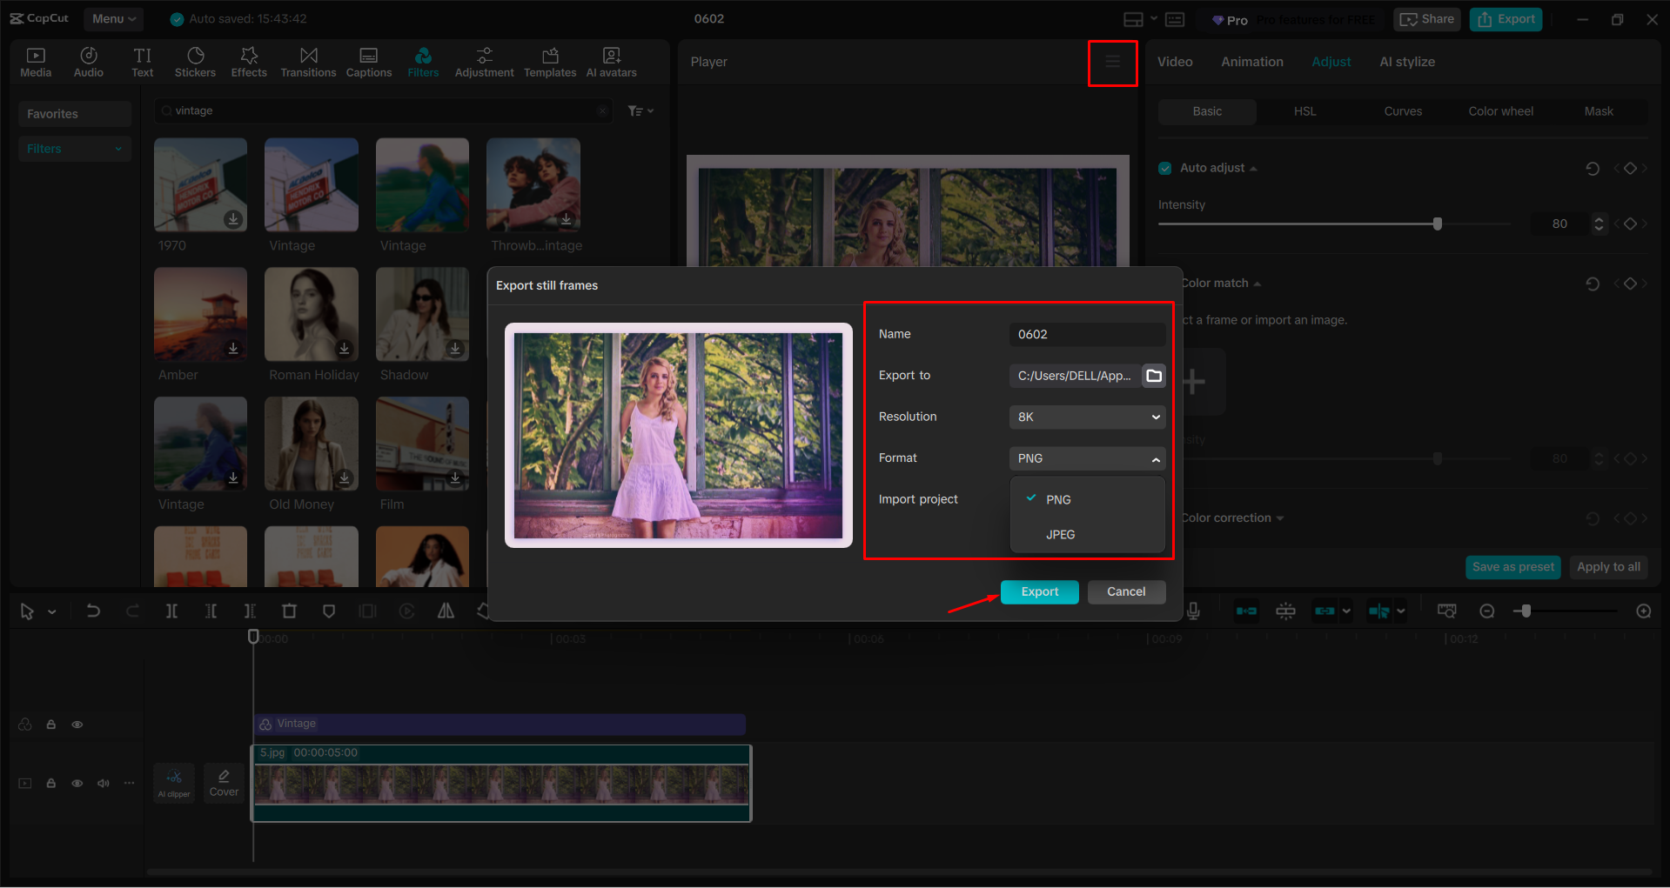Select the Roman Holiday filter thumbnail
The width and height of the screenshot is (1670, 888).
tap(311, 315)
